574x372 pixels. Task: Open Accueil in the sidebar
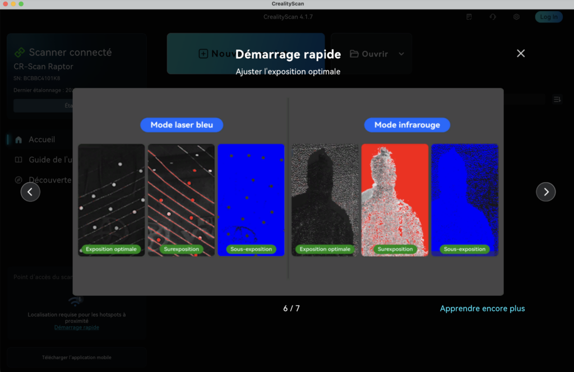click(40, 139)
